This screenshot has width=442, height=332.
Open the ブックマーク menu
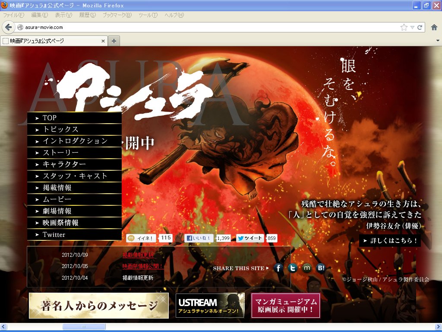[x=117, y=15]
